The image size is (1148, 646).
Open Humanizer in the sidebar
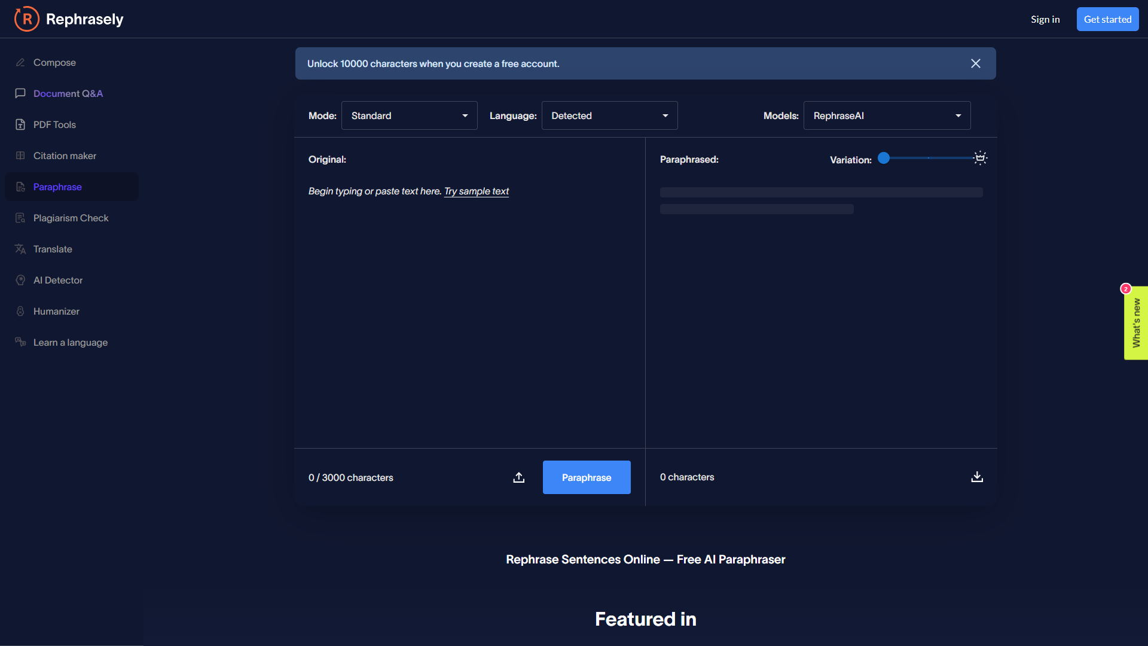72,311
